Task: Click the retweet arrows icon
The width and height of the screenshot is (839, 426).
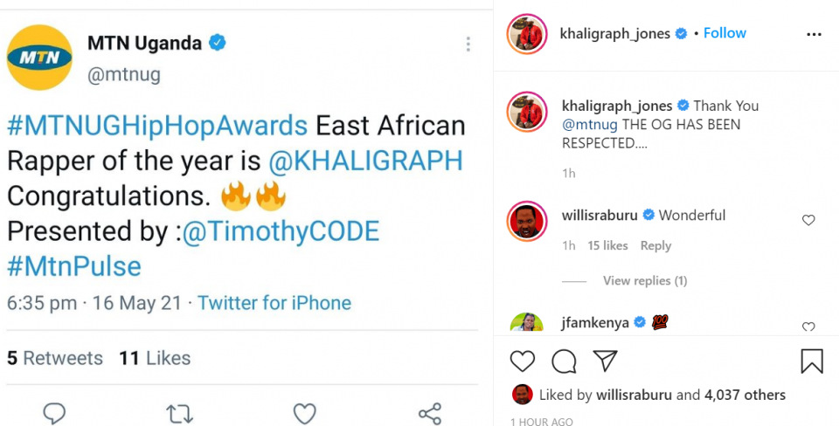Action: 179,413
